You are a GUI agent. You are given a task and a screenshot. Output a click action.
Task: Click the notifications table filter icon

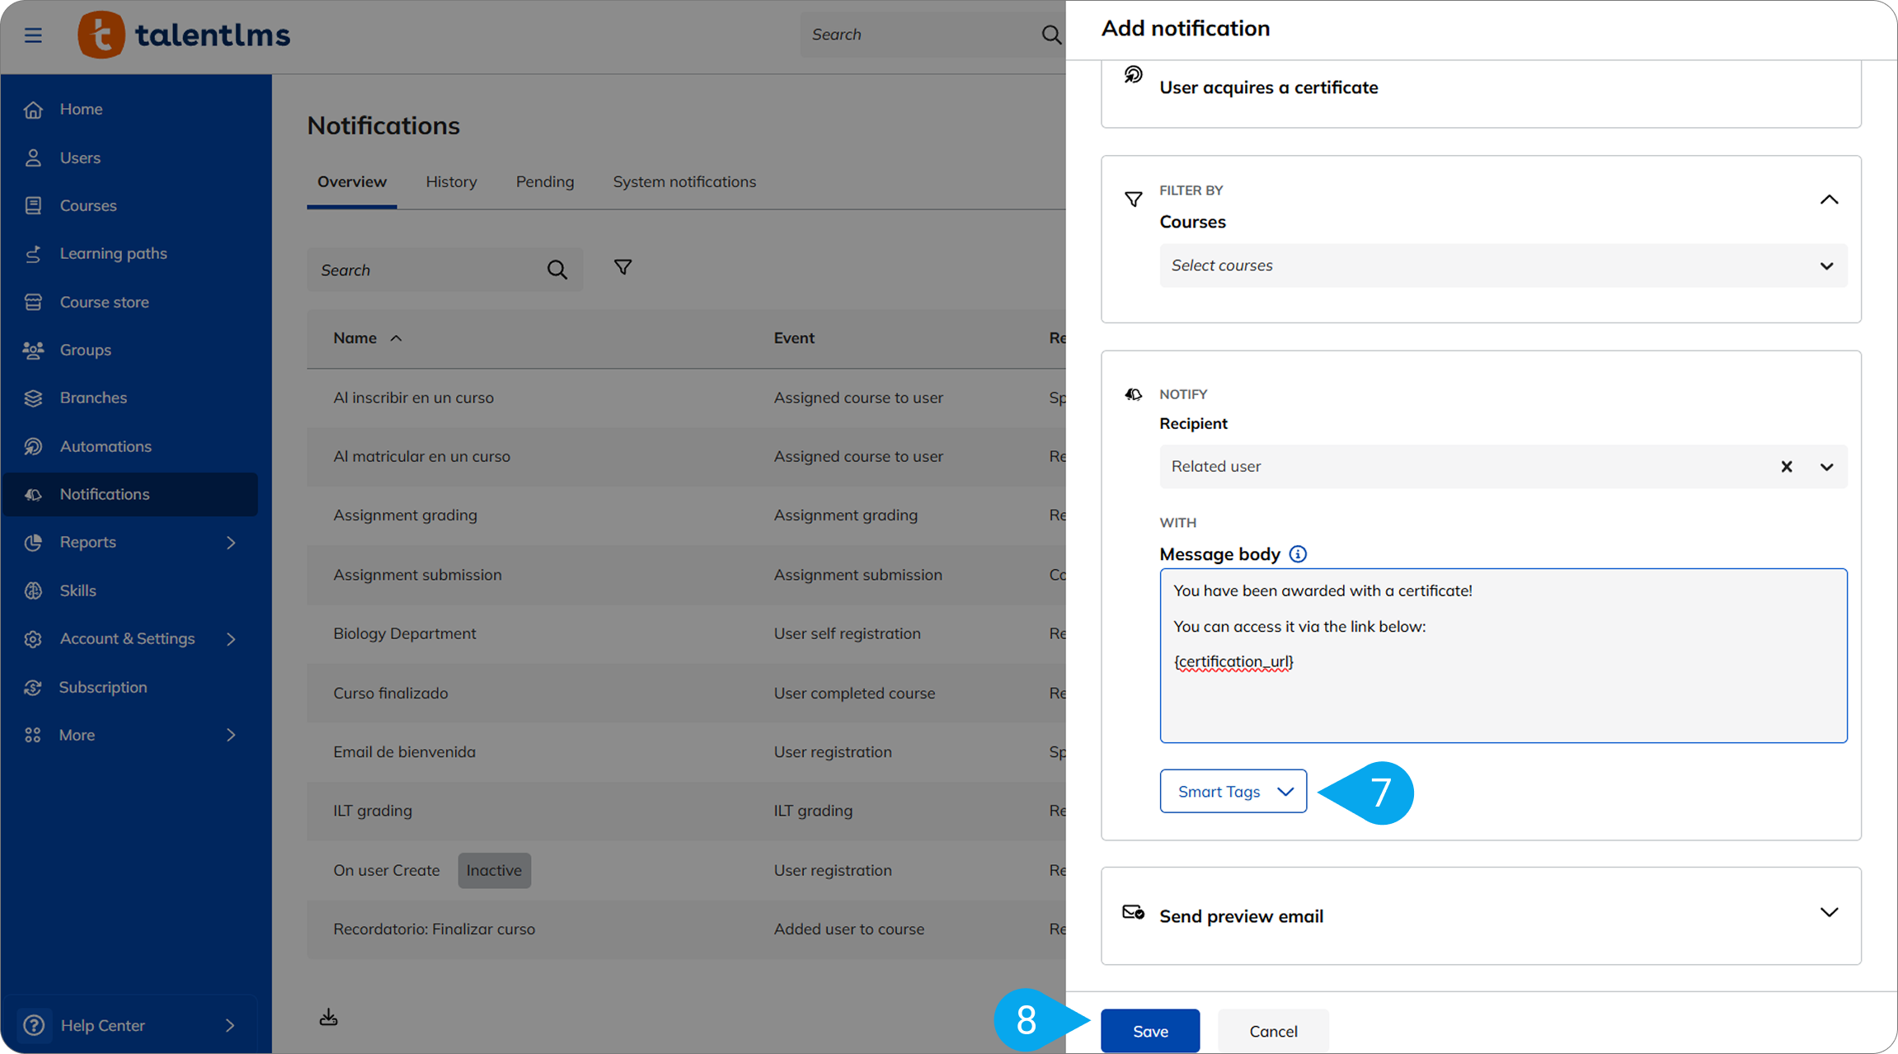tap(622, 267)
